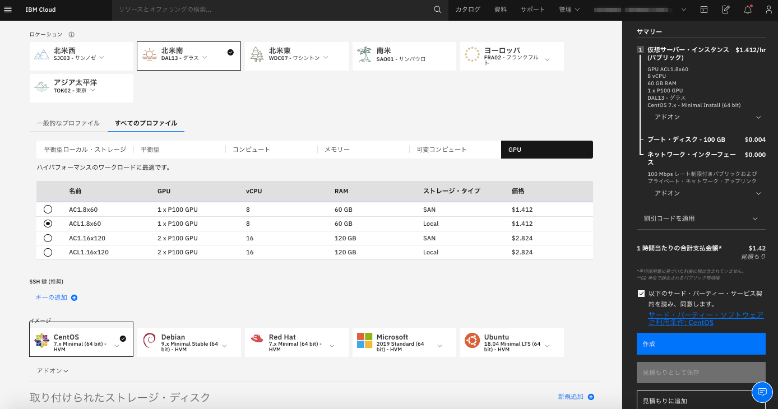The image size is (778, 409).
Task: Open the 管理 menu in header
Action: [569, 10]
